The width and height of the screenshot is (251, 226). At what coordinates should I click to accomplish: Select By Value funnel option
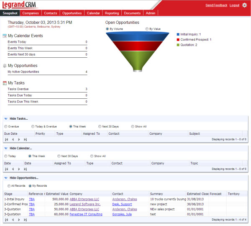pyautogui.click(x=147, y=29)
